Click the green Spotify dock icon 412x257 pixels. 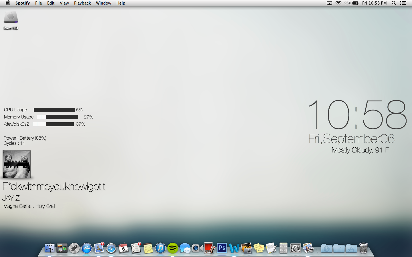click(x=173, y=248)
